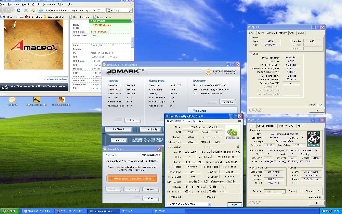The height and width of the screenshot is (214, 342).
Task: Open the Bearbeiten menu in Firefox
Action: (13, 4)
